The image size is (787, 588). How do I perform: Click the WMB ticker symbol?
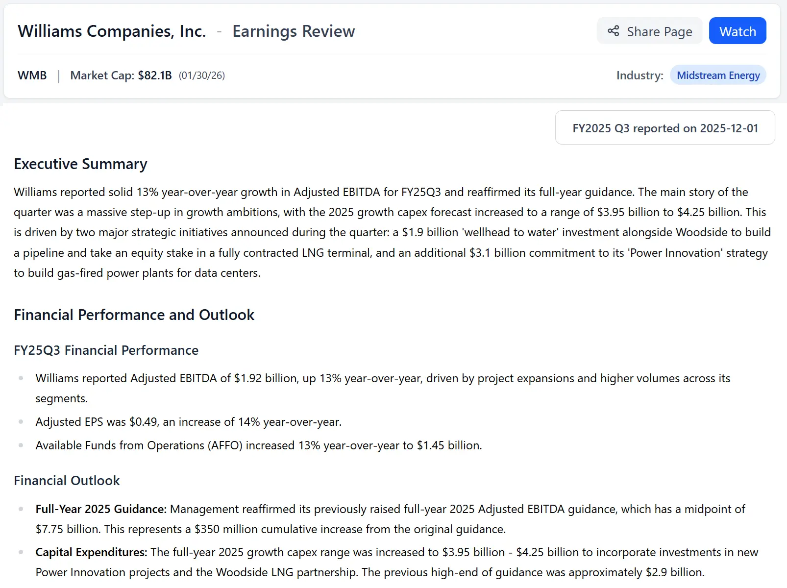coord(32,75)
